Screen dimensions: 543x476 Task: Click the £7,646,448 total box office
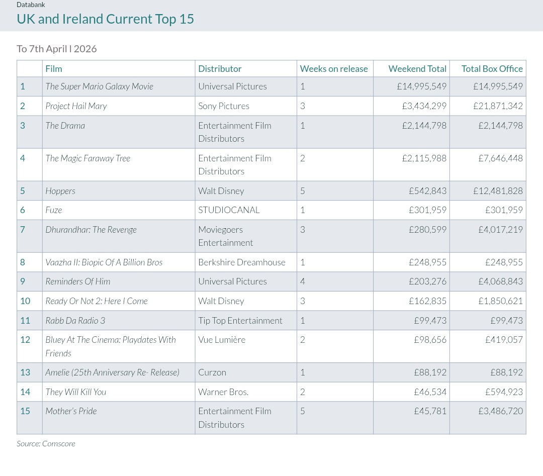(500, 158)
